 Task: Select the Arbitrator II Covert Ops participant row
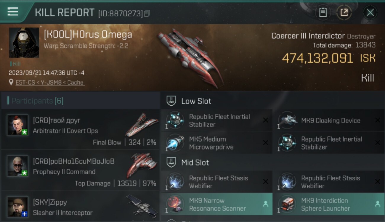[81, 129]
